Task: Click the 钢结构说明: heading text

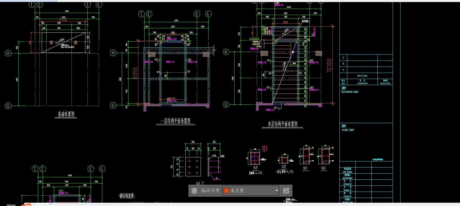Action: click(127, 196)
